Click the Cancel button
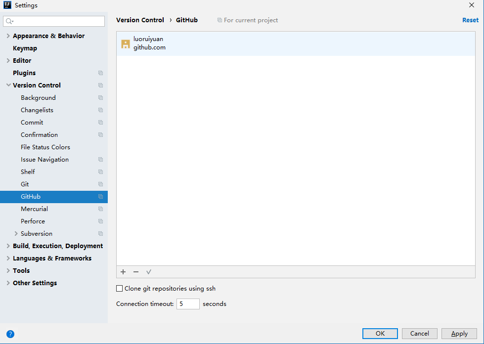The image size is (484, 344). click(x=420, y=334)
